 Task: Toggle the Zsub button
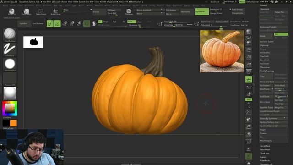pyautogui.click(x=139, y=22)
